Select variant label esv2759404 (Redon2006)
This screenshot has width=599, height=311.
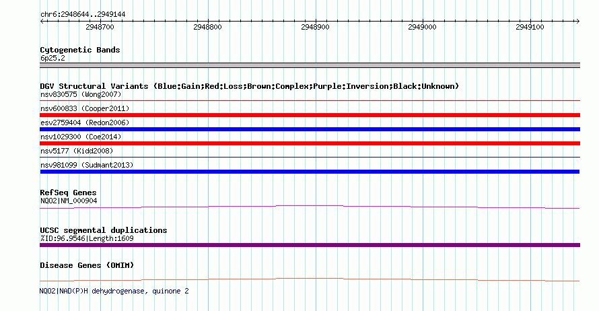click(85, 123)
